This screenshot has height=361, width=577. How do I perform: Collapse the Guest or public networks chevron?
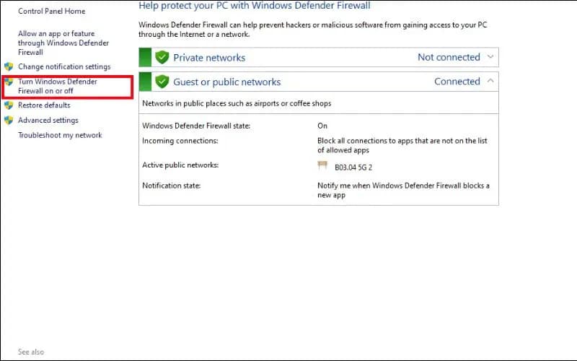point(490,82)
